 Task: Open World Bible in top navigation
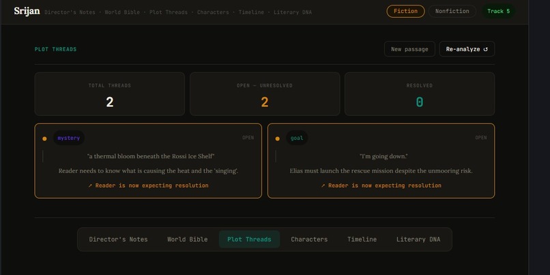click(x=122, y=12)
